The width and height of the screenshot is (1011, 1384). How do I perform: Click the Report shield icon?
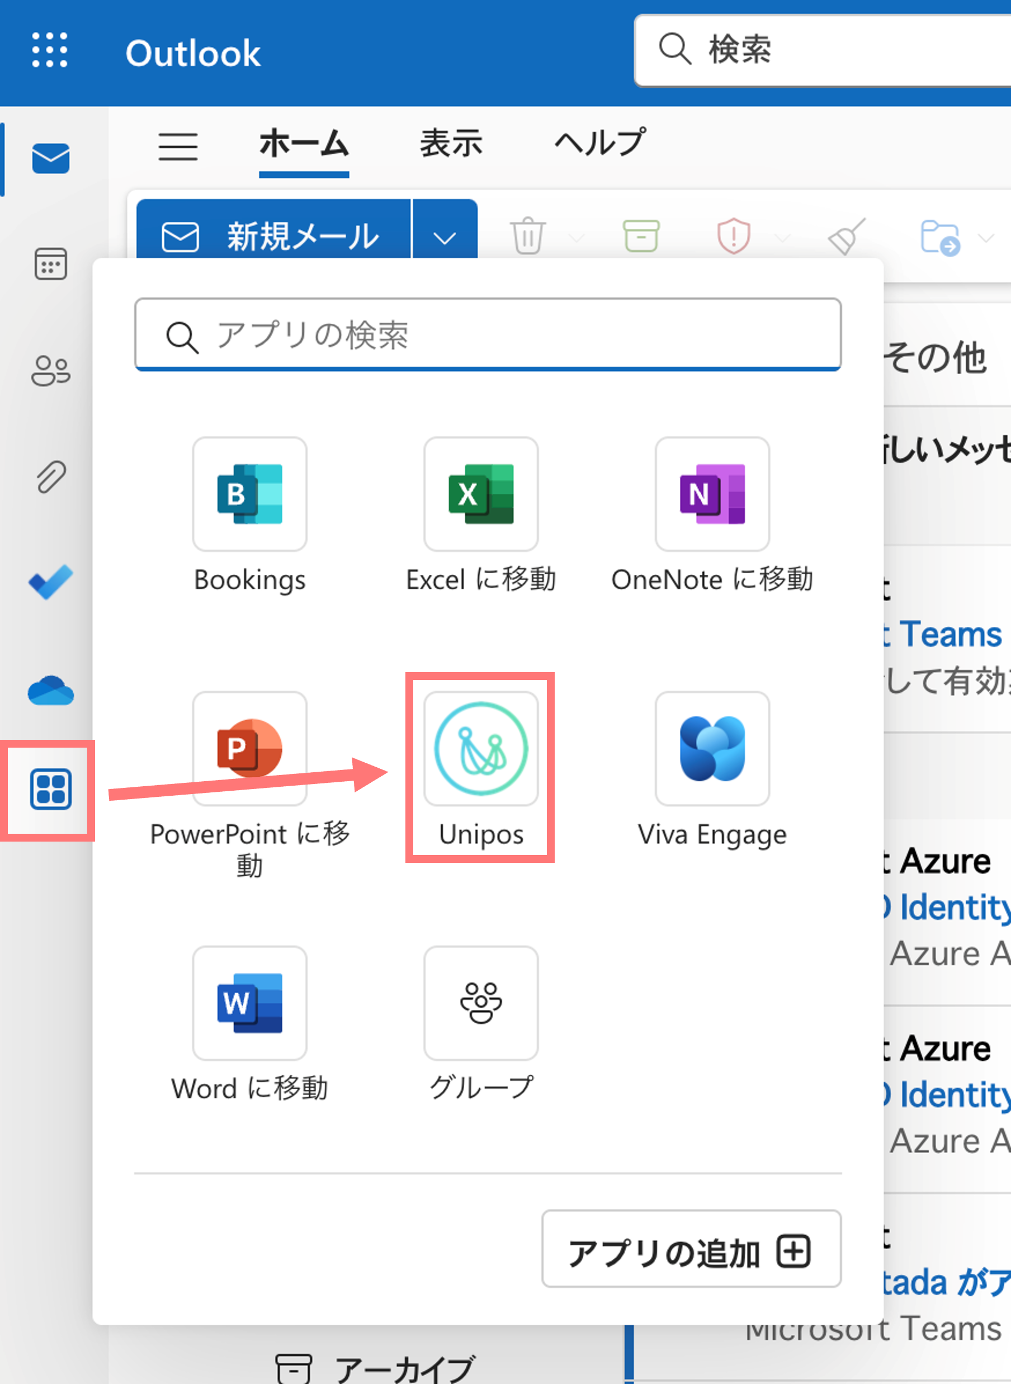click(733, 235)
